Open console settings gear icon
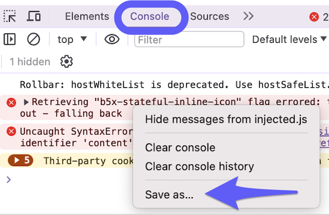 66,62
